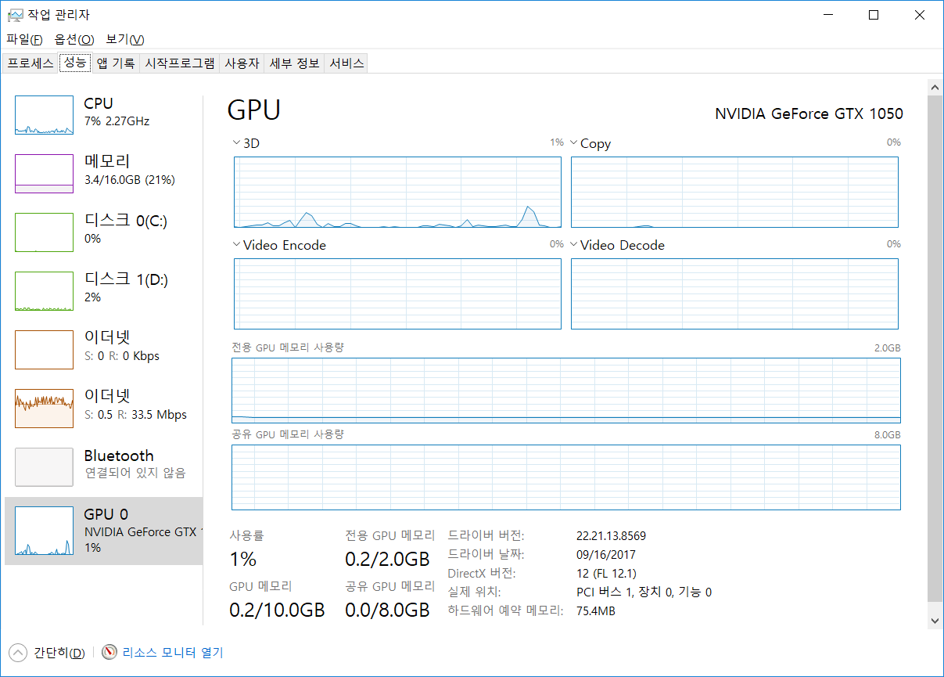This screenshot has width=944, height=677.
Task: Click the DirectX value '12 (FL 12.1)'
Action: pos(606,574)
